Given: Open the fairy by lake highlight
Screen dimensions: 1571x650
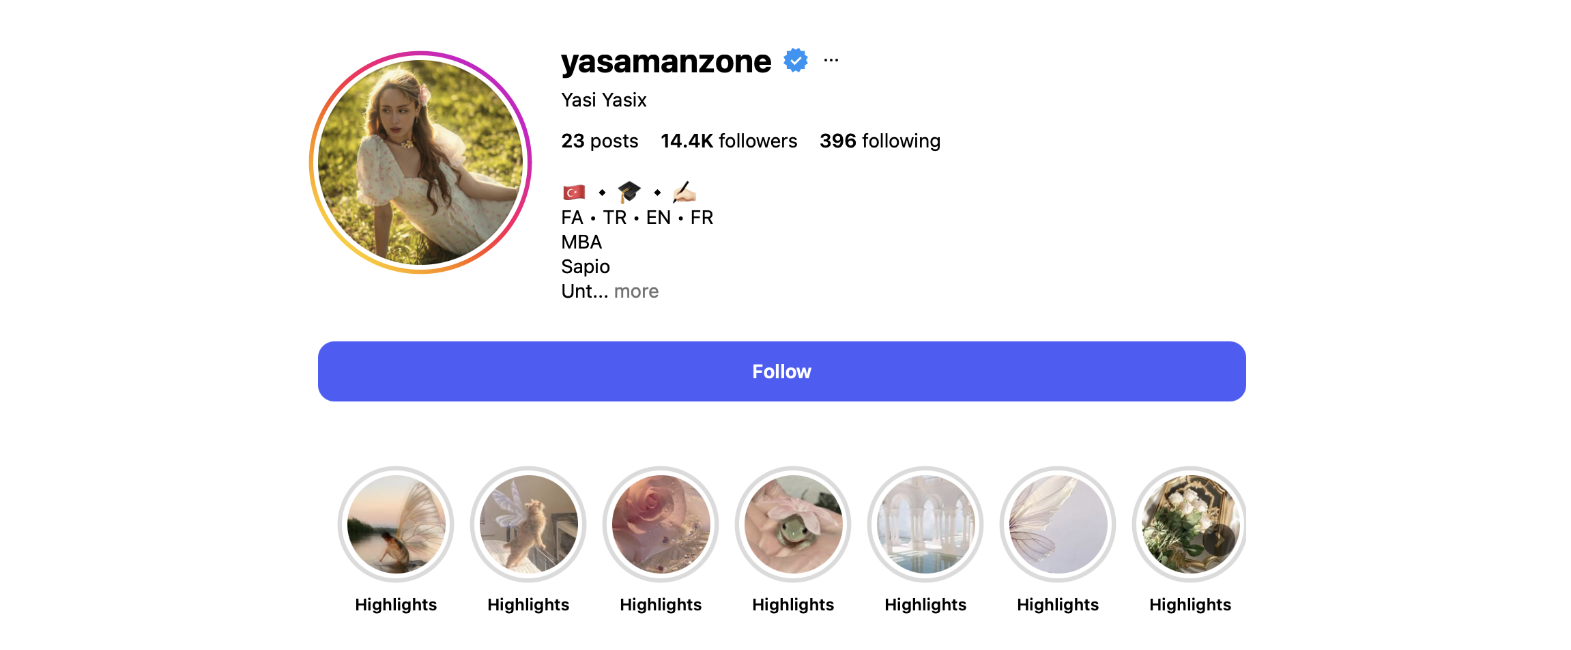Looking at the screenshot, I should point(396,524).
